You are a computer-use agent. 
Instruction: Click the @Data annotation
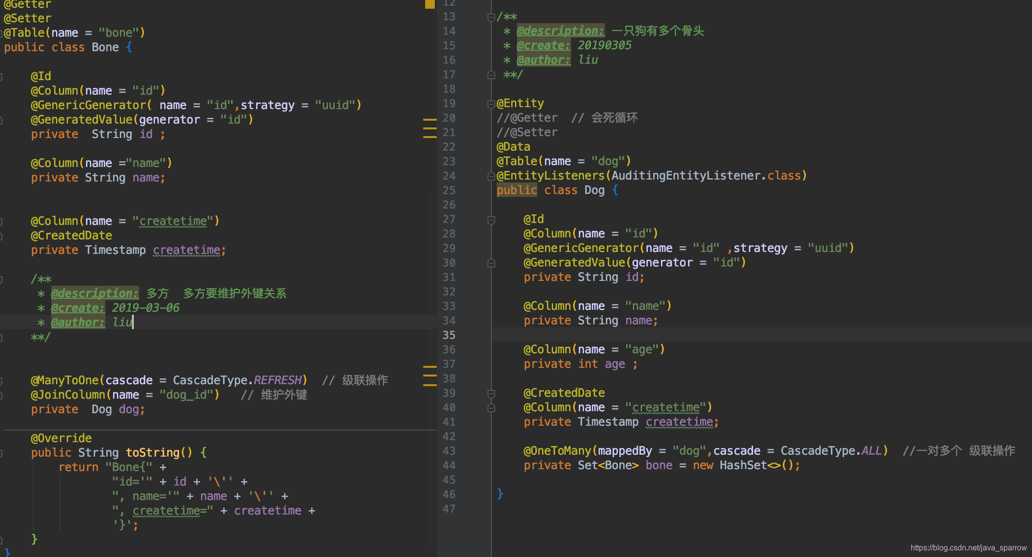click(513, 147)
